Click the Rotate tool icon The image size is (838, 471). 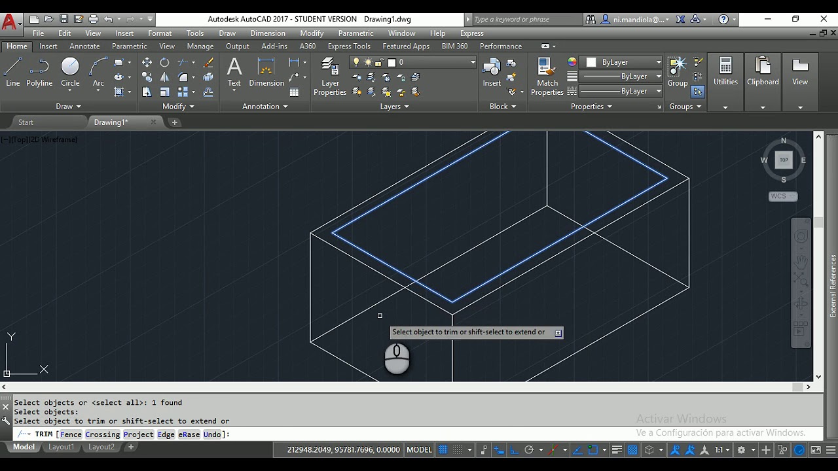[164, 63]
